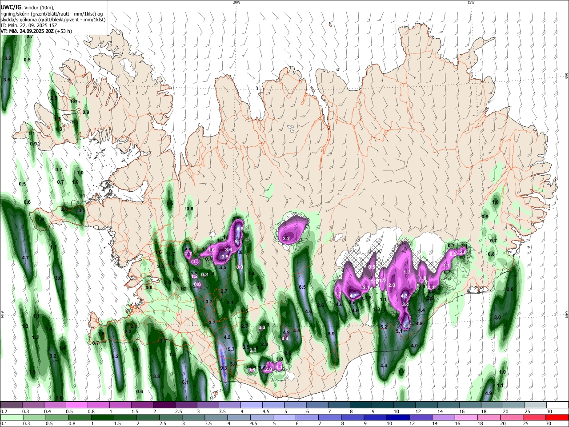
Task: Click the pale grey swatch between 25 and 30 in the top legend row
Action: click(x=536, y=405)
